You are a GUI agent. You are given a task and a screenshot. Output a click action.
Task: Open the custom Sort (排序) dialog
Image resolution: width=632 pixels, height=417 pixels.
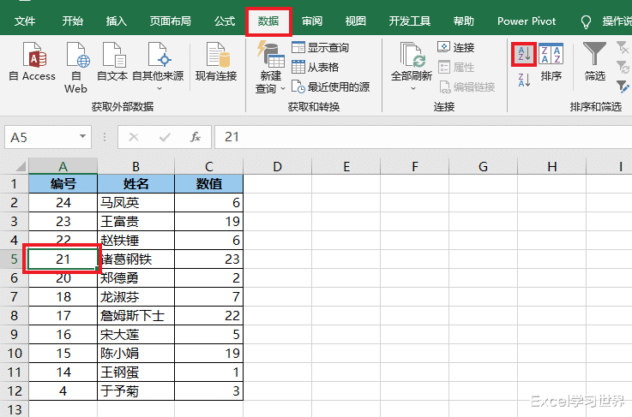point(551,63)
